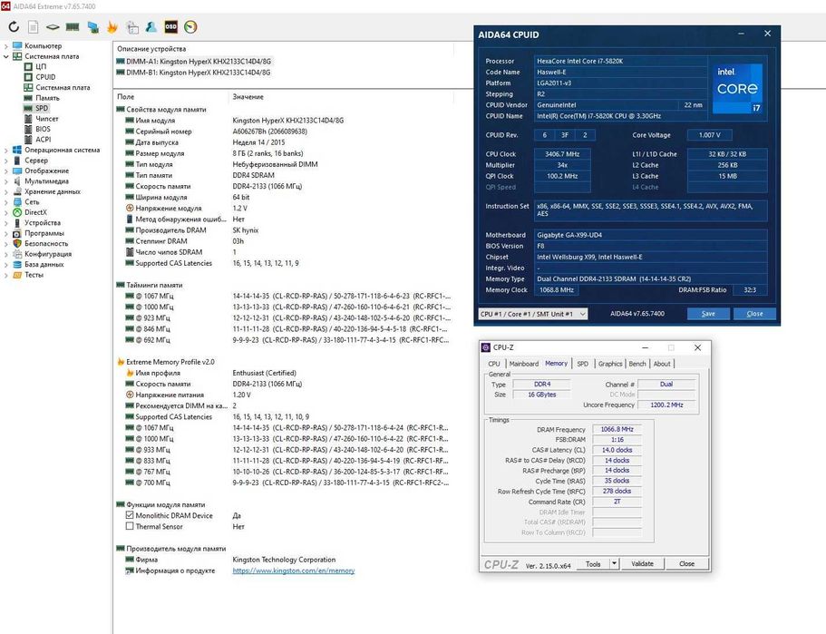Expand the Отображение node arrow
The image size is (826, 634).
click(x=5, y=171)
